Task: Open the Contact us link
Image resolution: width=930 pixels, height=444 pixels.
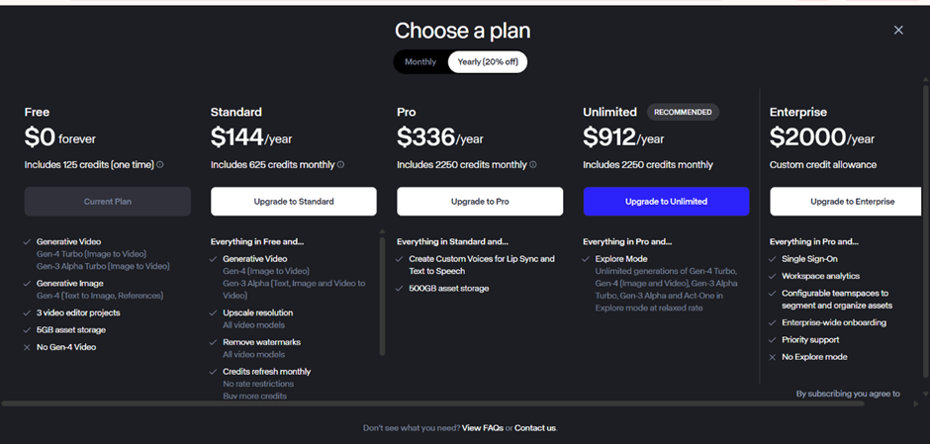Action: point(535,428)
